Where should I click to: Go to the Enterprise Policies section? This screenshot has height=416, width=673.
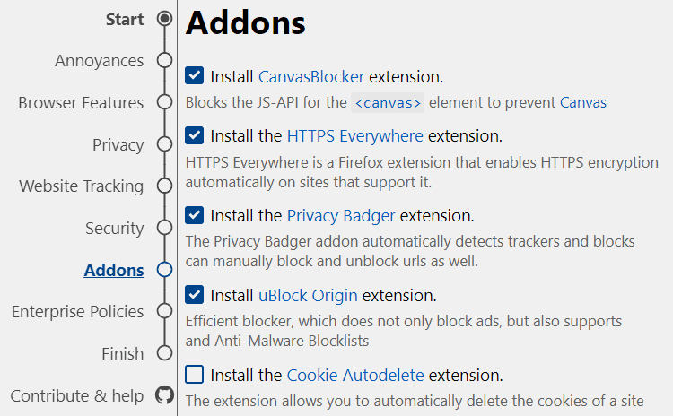[x=78, y=312]
